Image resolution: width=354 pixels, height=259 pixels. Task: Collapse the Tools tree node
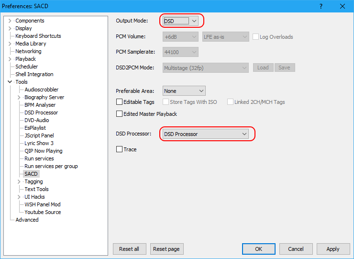10,82
